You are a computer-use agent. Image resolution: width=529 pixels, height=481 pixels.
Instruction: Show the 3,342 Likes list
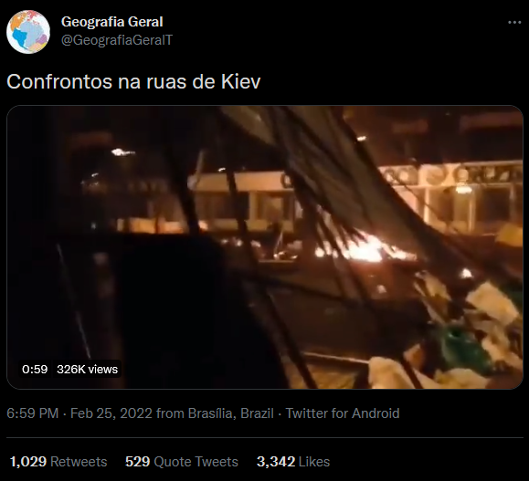point(293,462)
